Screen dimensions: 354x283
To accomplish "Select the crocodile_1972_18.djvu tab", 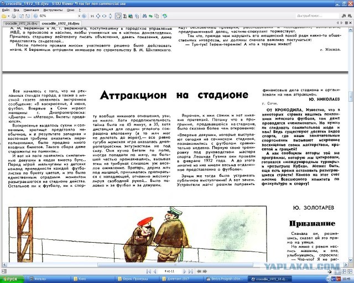I will (60, 23).
